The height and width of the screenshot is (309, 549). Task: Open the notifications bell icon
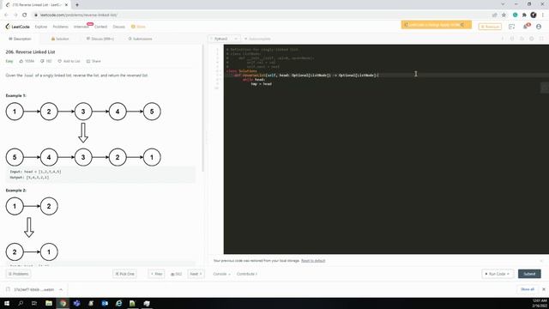(526, 27)
